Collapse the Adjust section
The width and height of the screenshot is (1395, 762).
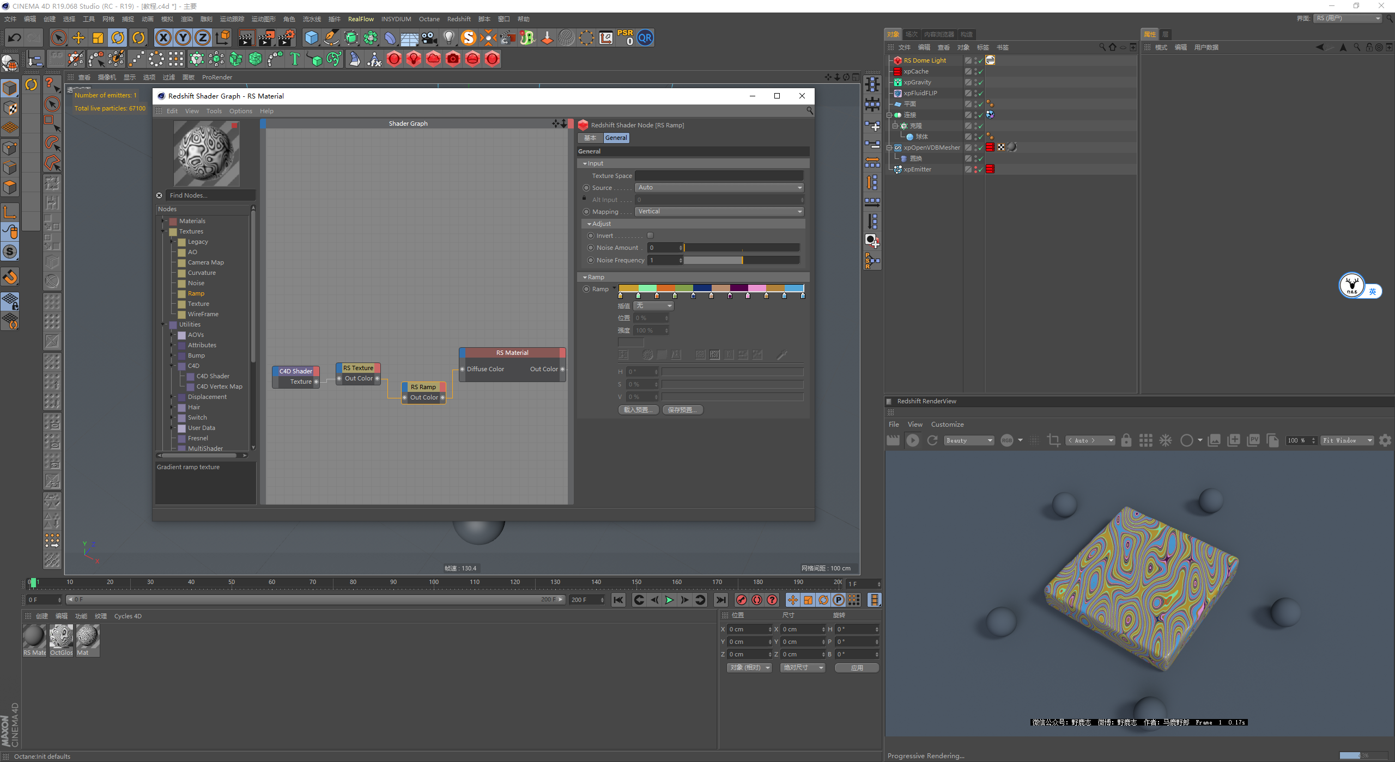pos(589,224)
